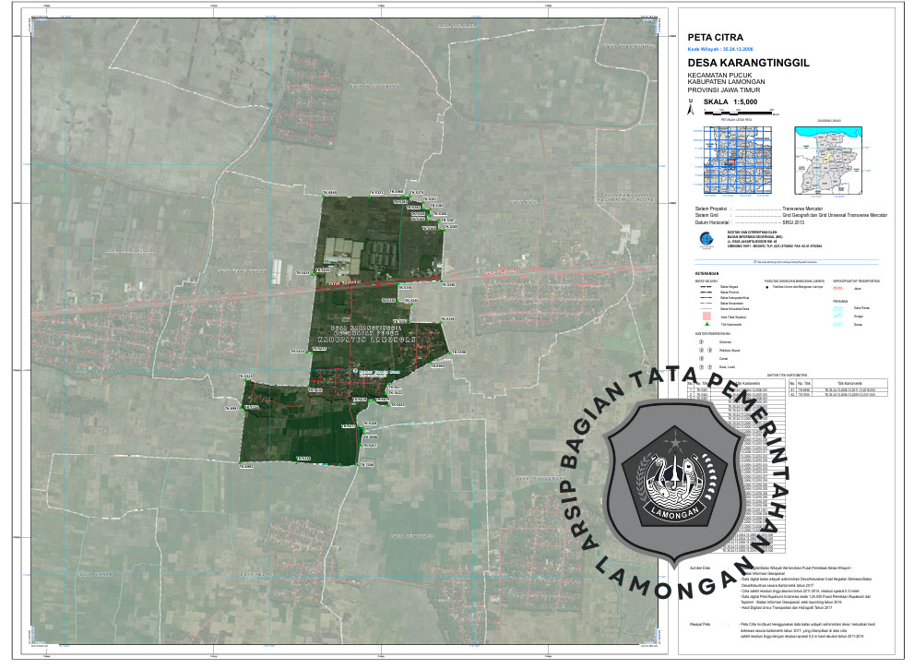The image size is (914, 669).
Task: Click the KABUPATEN LAMONGAN label on the map
Action: pos(366,339)
